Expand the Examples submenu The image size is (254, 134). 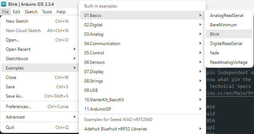coord(40,68)
